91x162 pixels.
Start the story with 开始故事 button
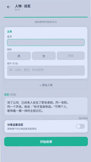click(46, 142)
